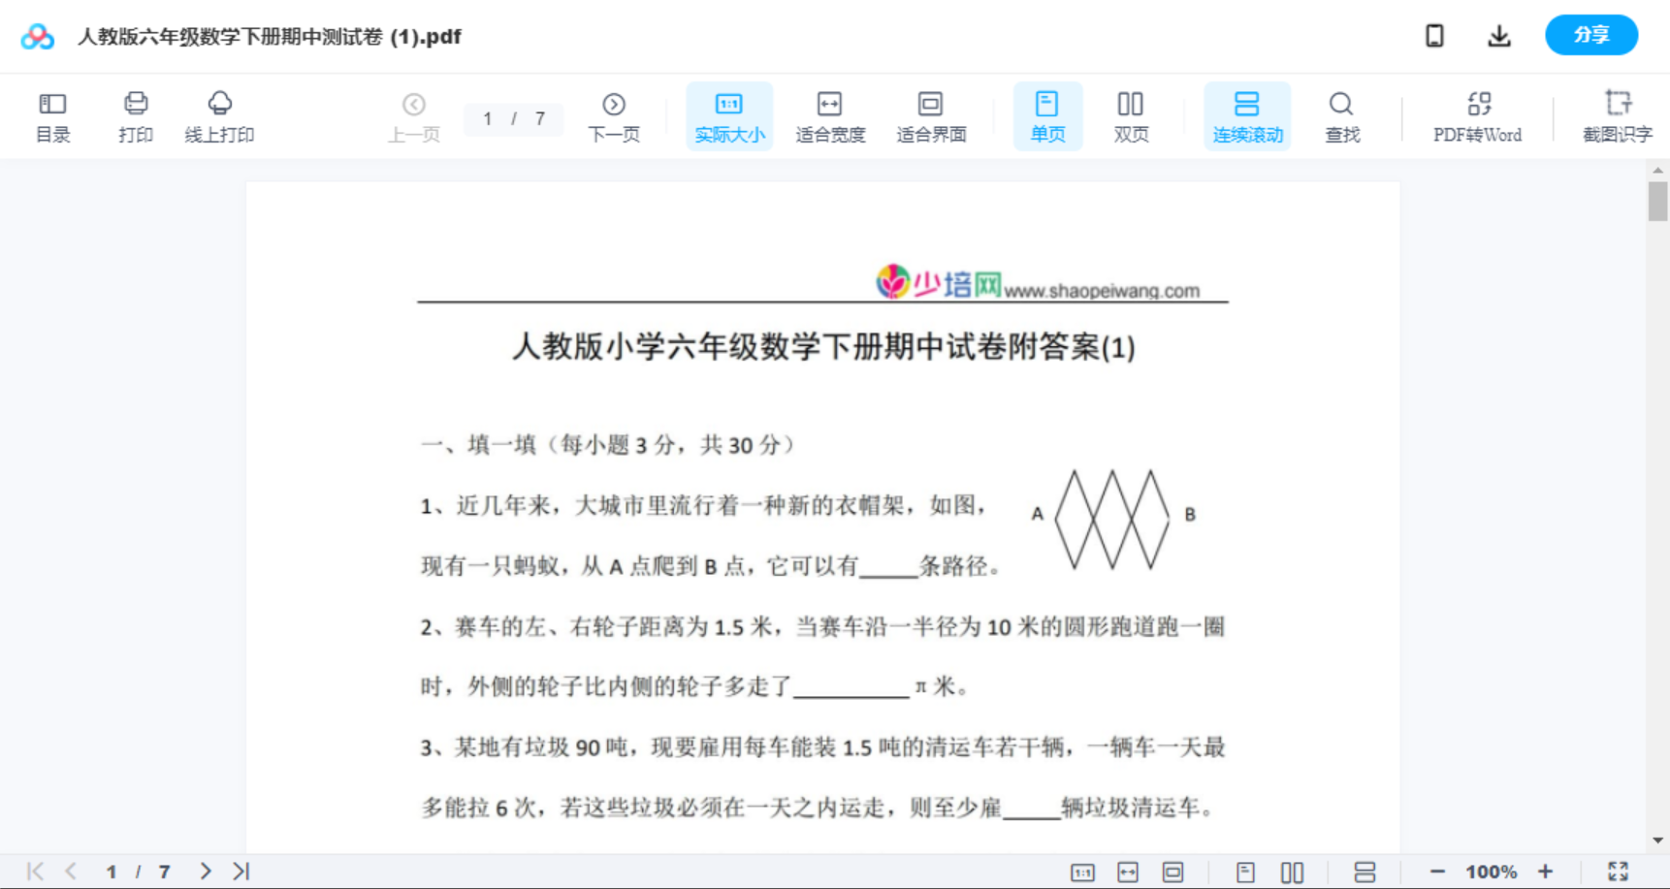Start PDF转Word conversion

(x=1476, y=115)
